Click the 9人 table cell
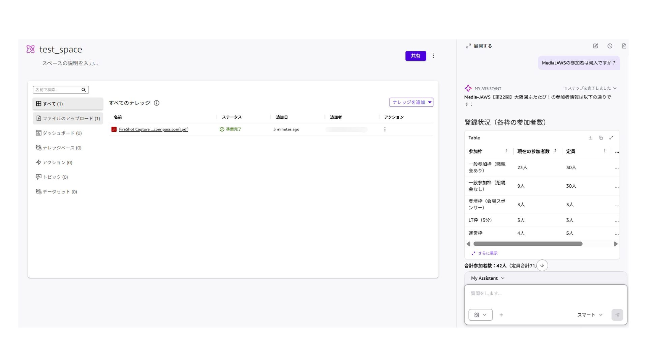647x364 pixels. tap(521, 186)
